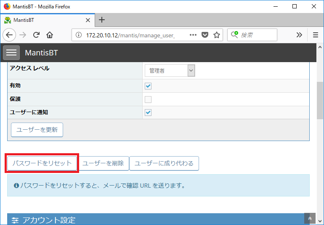Click the アカウント設定 section header
The width and height of the screenshot is (324, 225).
(x=158, y=219)
